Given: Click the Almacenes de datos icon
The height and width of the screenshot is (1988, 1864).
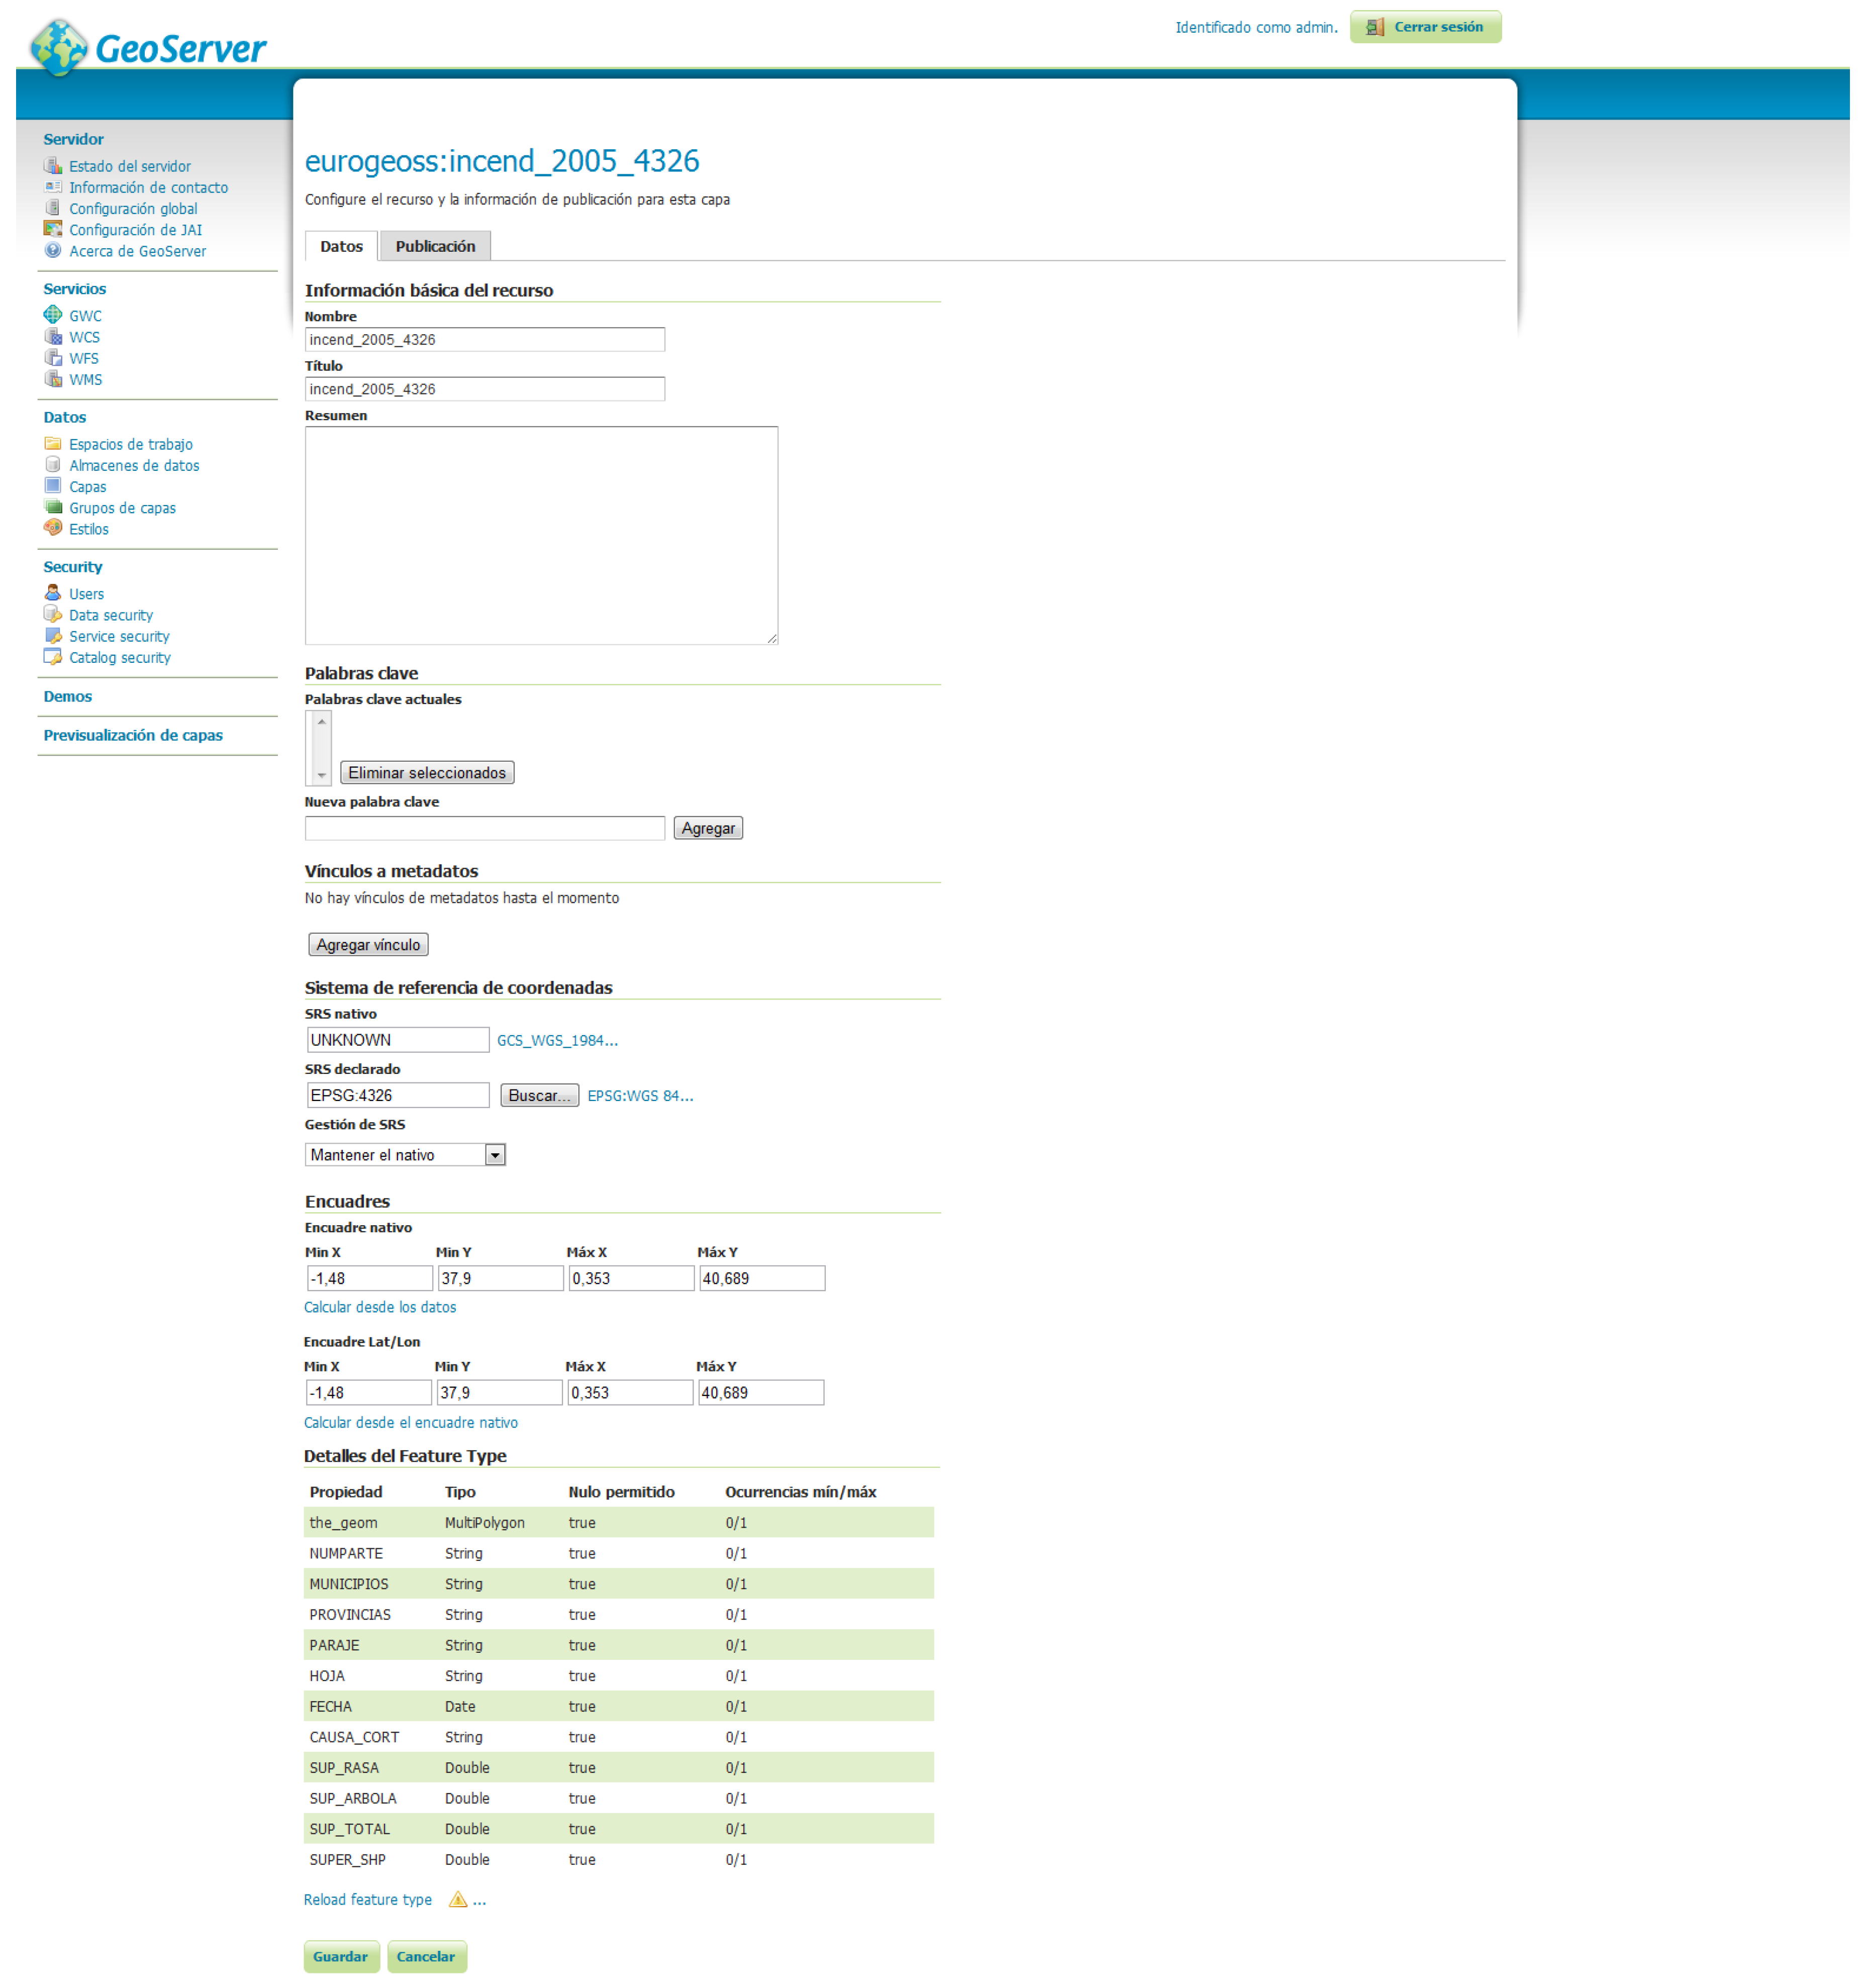Looking at the screenshot, I should (53, 464).
